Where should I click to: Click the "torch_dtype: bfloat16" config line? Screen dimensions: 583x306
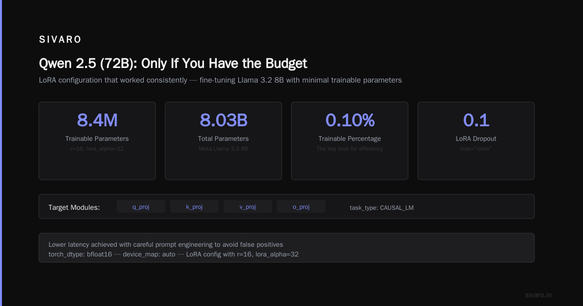[x=173, y=254]
